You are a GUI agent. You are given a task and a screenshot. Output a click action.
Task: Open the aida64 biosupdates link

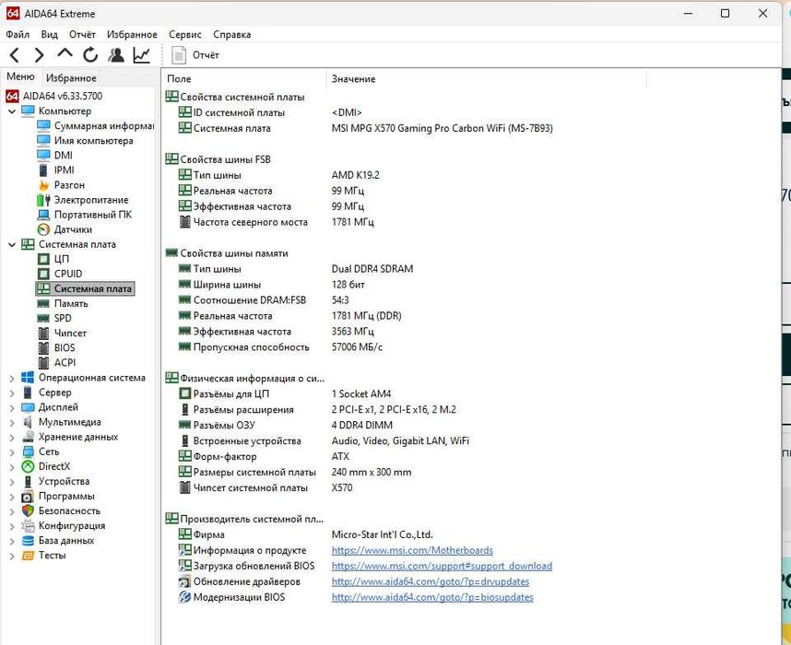point(432,597)
